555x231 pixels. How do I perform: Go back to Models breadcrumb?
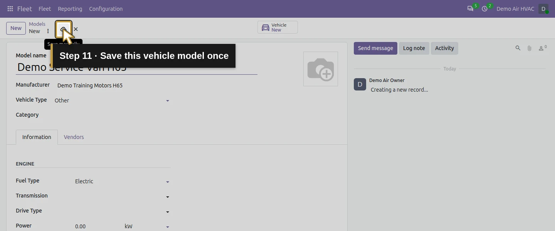coord(37,24)
